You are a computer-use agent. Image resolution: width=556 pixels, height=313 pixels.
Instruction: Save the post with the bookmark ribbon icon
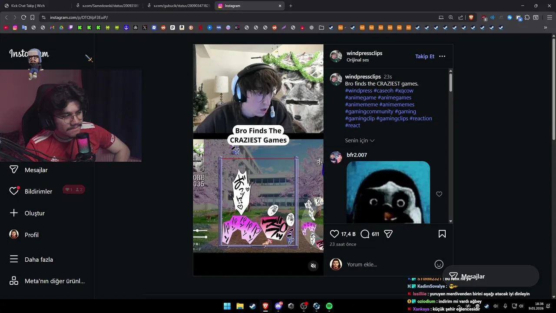click(x=442, y=234)
